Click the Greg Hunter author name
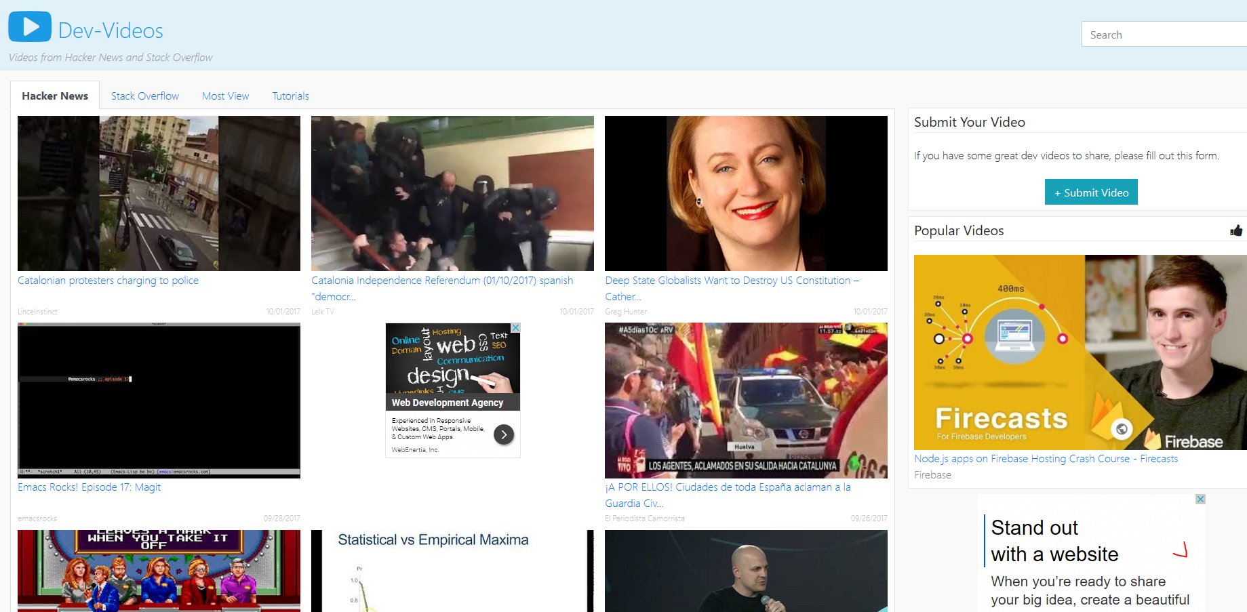The width and height of the screenshot is (1247, 612). pyautogui.click(x=626, y=312)
